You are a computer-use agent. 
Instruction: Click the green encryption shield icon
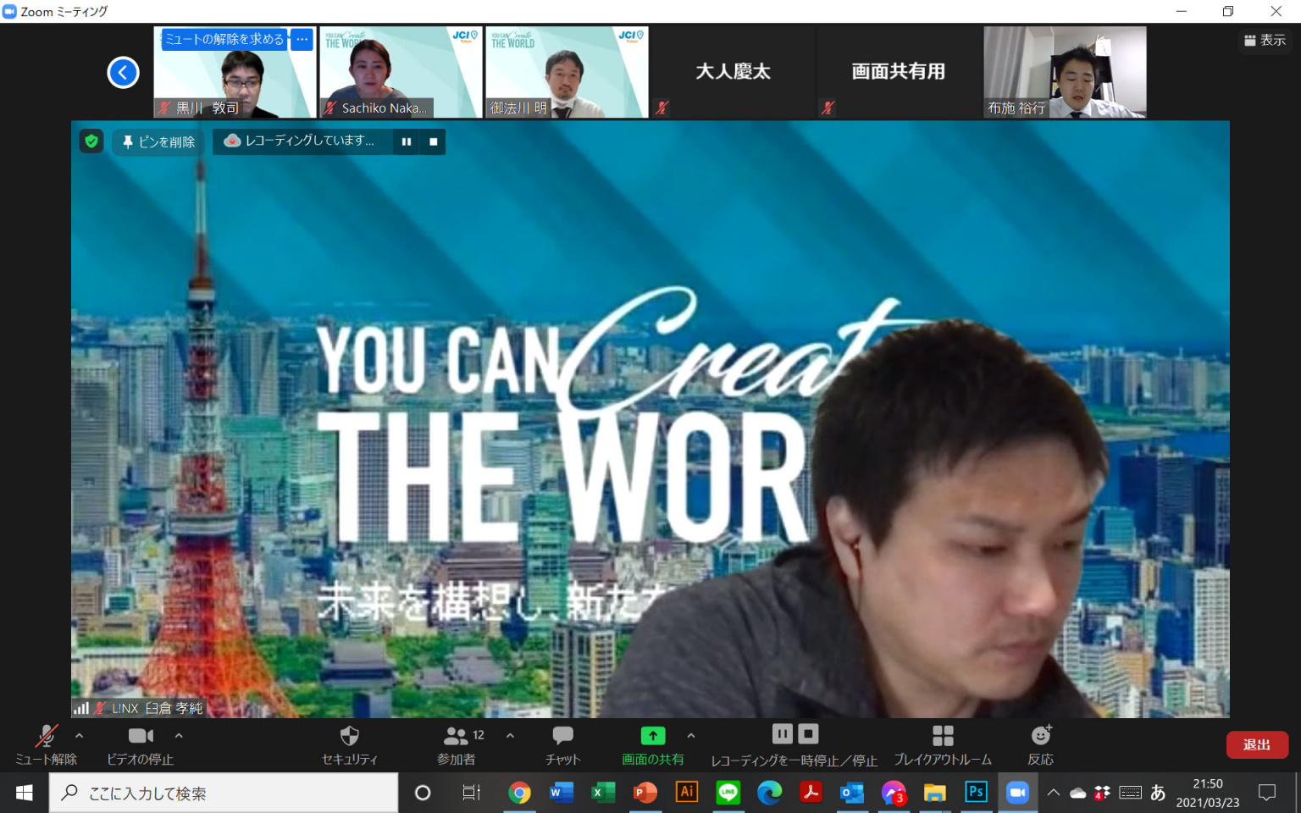point(91,141)
